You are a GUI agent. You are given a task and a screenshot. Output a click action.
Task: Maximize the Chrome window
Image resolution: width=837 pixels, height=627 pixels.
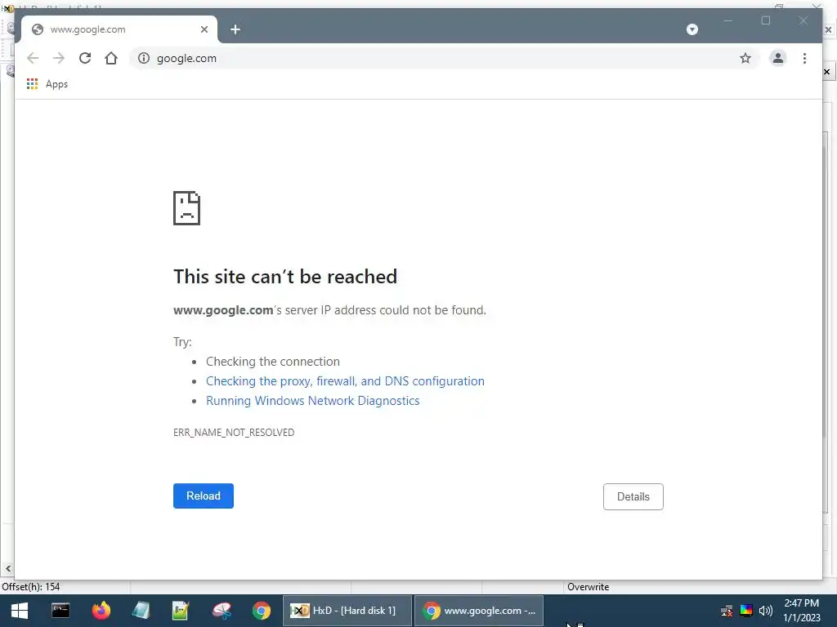[765, 20]
